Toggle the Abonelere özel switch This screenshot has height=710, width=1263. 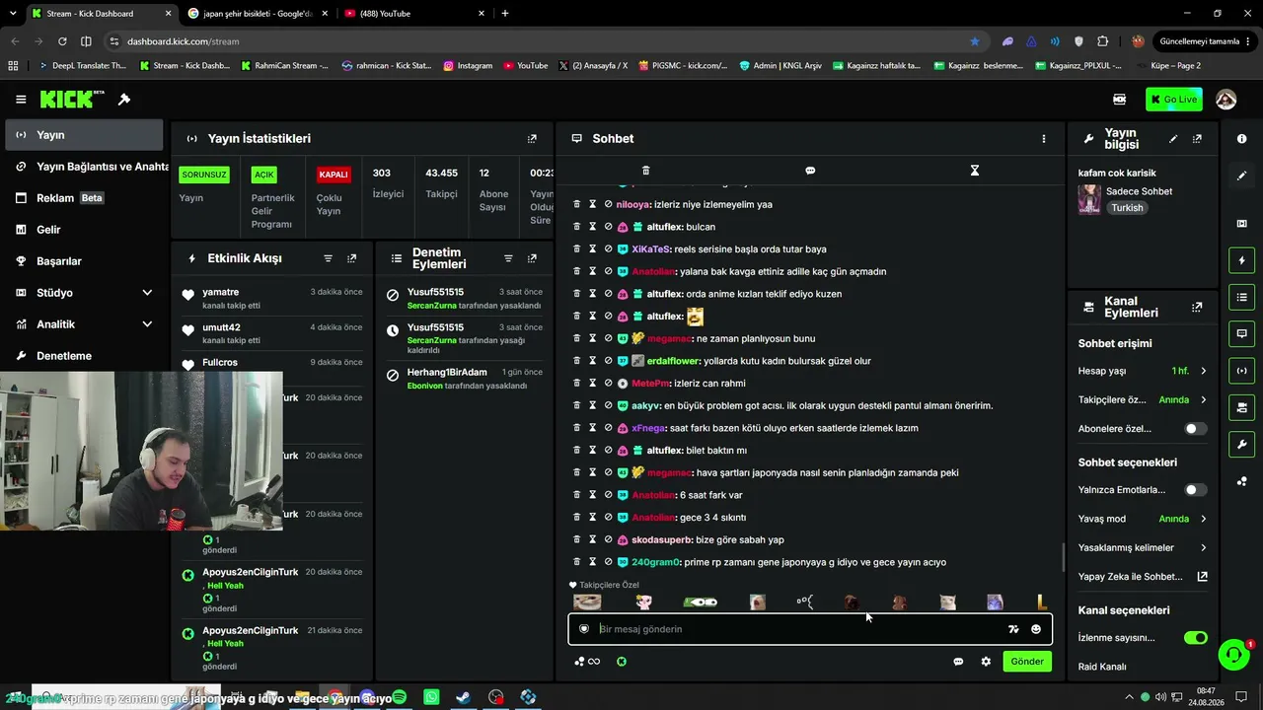click(x=1195, y=429)
